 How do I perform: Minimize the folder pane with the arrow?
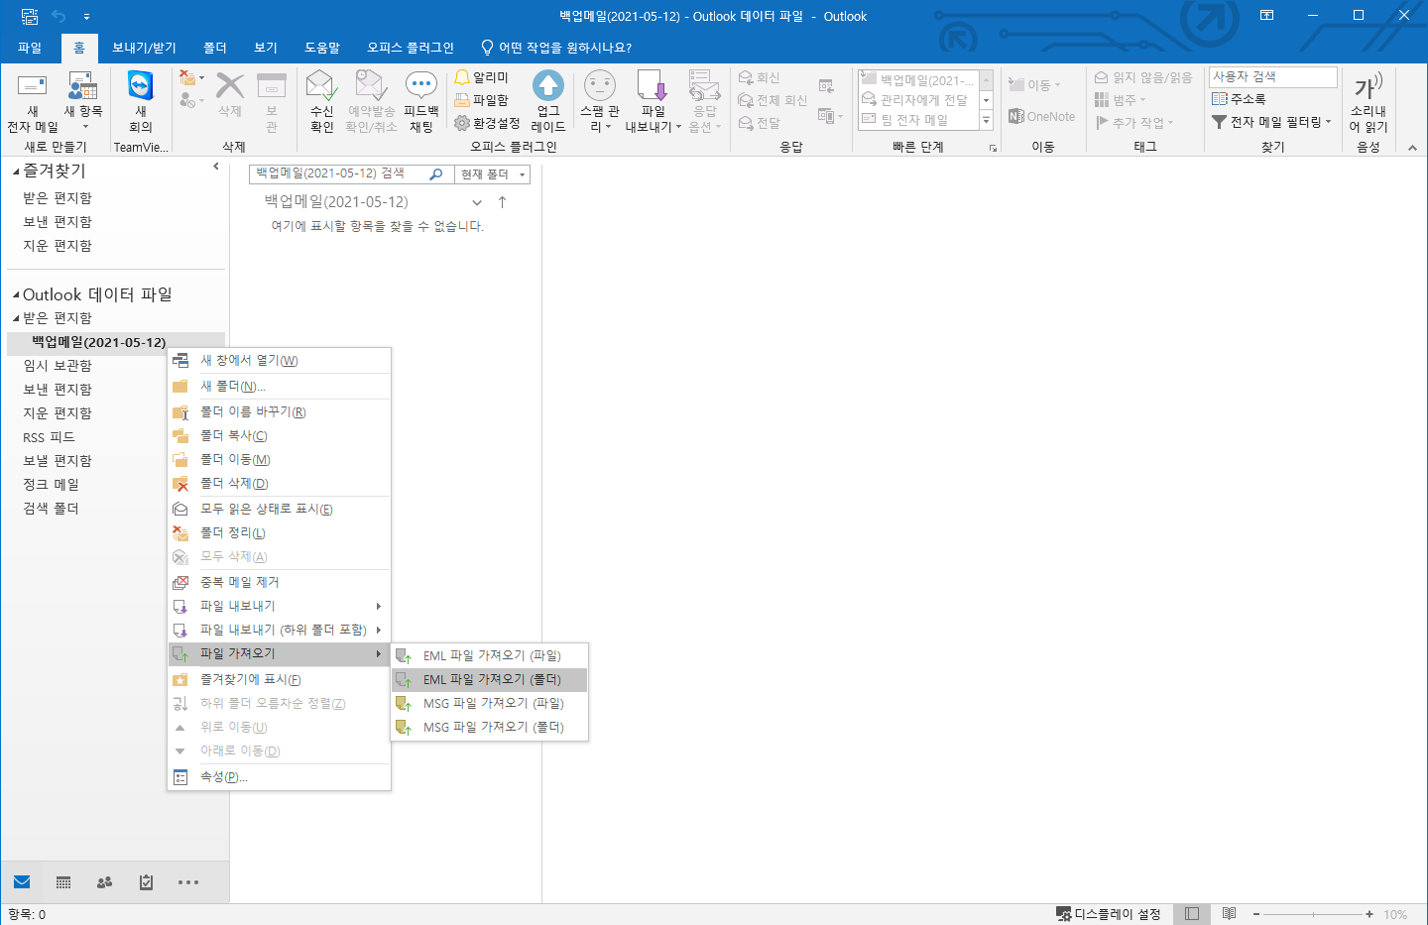216,167
